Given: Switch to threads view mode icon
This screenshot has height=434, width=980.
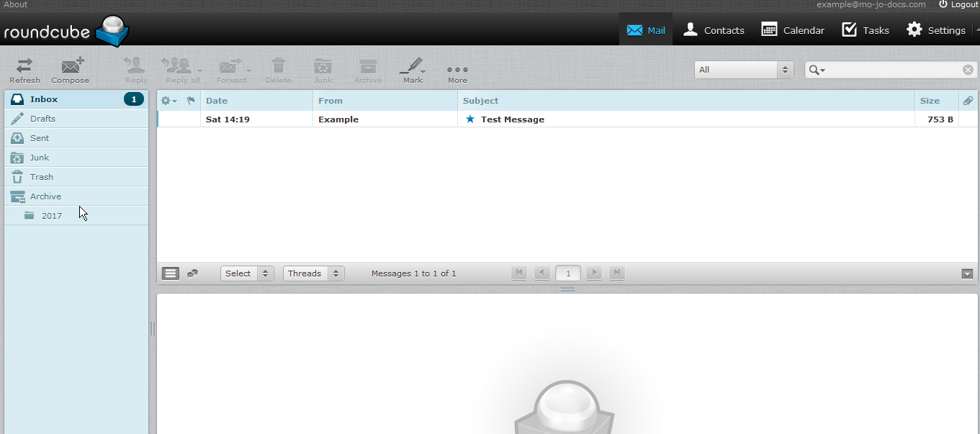Looking at the screenshot, I should click(x=192, y=273).
